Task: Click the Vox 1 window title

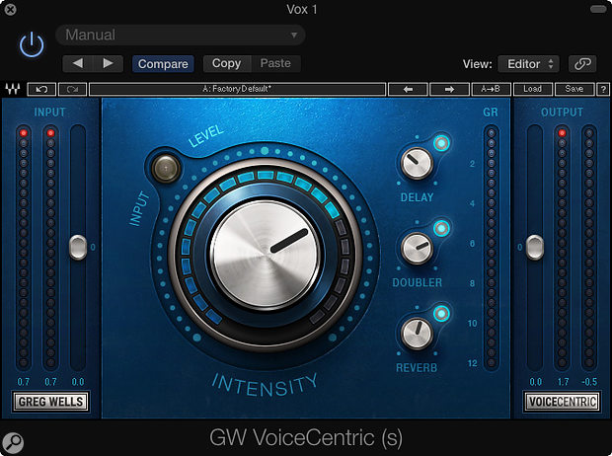Action: coord(302,9)
